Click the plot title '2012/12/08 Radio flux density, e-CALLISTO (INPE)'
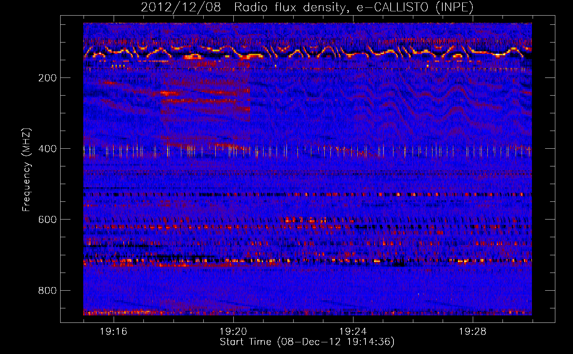Image resolution: width=573 pixels, height=354 pixels. pyautogui.click(x=307, y=7)
